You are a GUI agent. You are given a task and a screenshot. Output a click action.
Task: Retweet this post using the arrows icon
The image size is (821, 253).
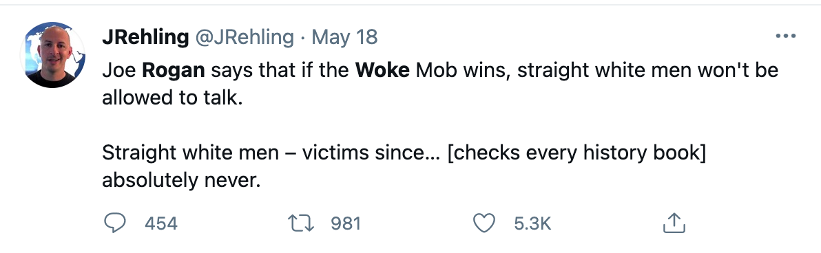point(302,223)
